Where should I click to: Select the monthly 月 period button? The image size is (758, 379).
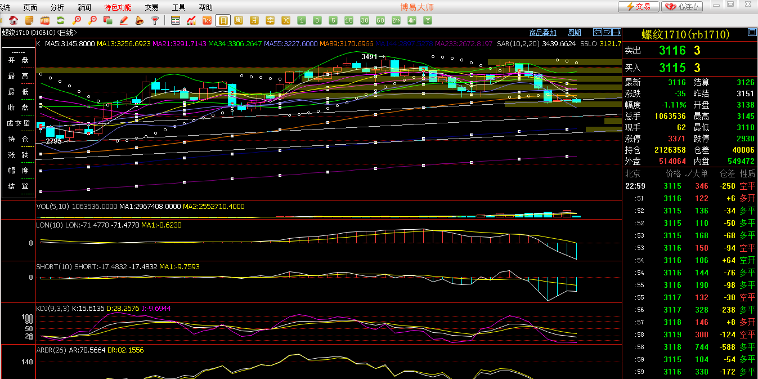tap(254, 20)
